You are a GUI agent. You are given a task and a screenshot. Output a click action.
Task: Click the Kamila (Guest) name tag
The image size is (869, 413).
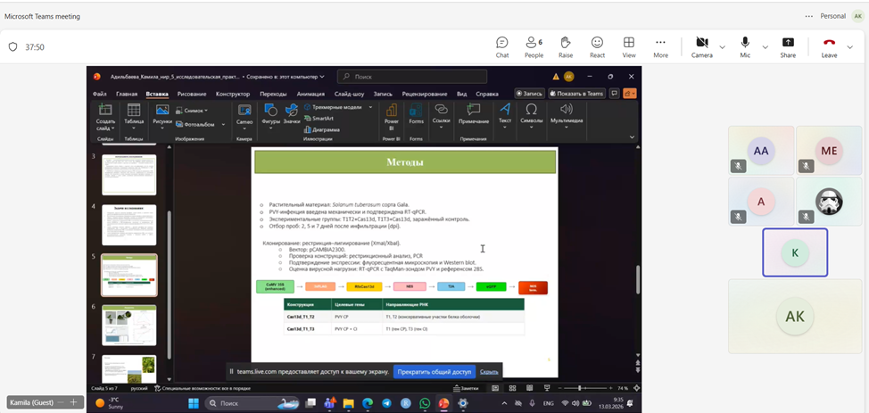(32, 403)
